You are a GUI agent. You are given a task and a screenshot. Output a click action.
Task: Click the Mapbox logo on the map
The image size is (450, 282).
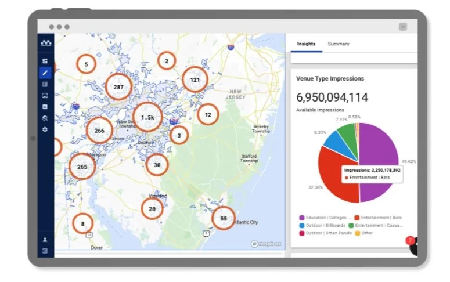[x=266, y=244]
